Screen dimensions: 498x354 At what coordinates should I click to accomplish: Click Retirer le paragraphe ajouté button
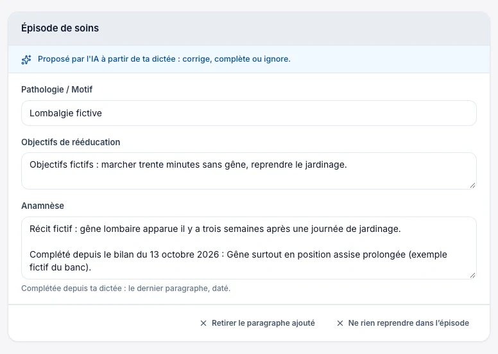tap(257, 323)
